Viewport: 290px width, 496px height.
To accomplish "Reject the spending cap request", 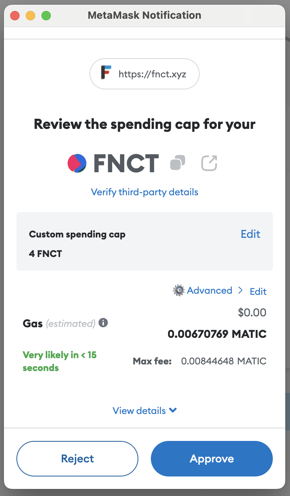I will pos(77,459).
